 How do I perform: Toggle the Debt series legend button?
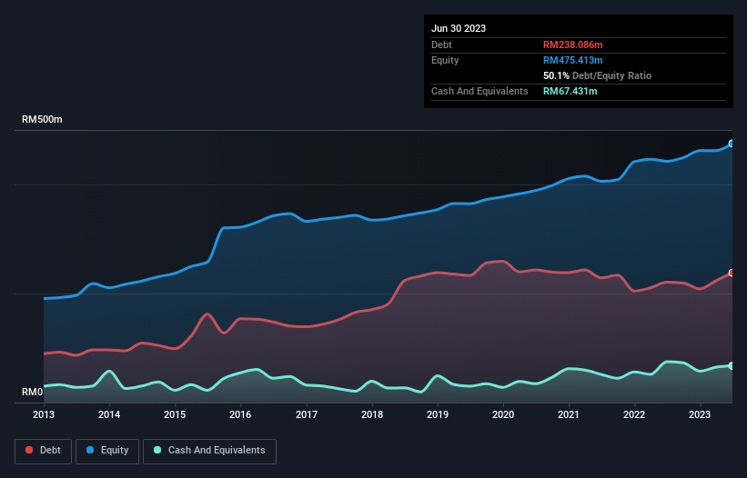click(x=44, y=451)
